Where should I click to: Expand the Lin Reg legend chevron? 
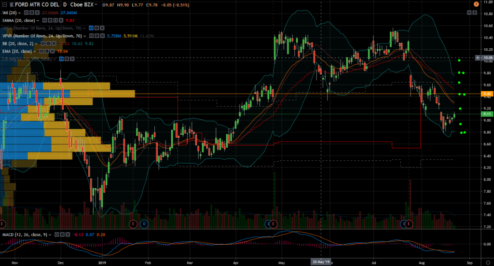55,59
